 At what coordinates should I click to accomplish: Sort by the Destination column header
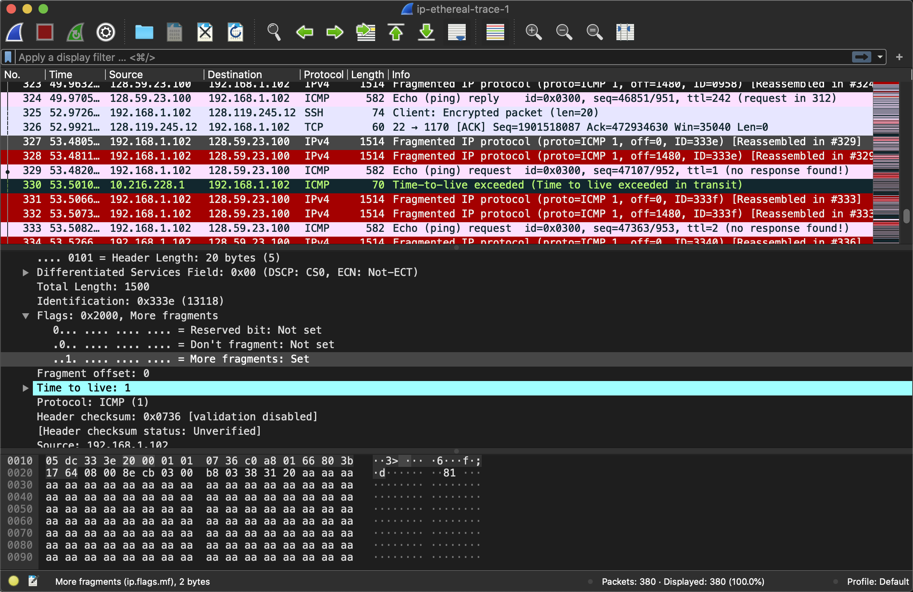234,75
